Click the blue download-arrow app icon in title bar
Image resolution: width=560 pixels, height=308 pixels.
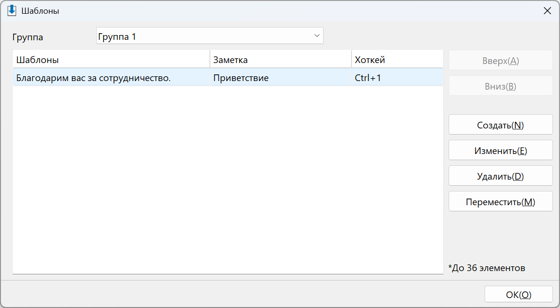12,10
